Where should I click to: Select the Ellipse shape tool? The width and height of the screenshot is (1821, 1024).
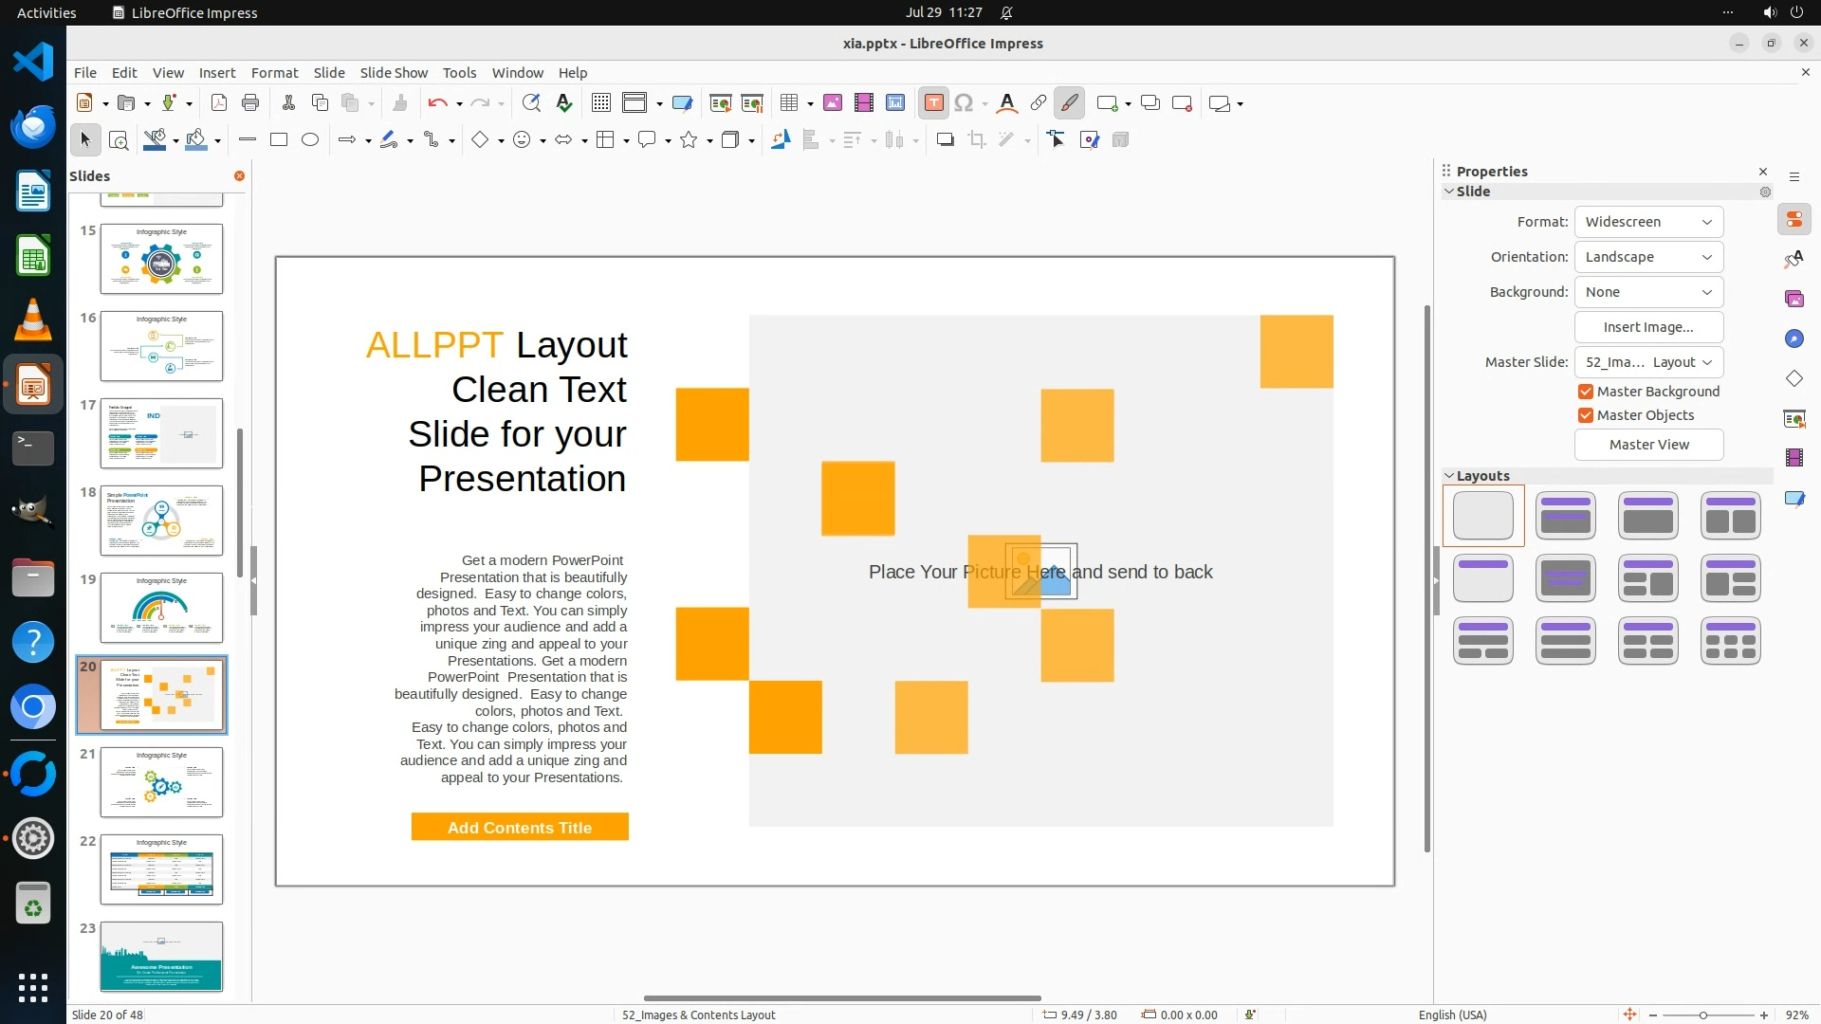point(310,140)
